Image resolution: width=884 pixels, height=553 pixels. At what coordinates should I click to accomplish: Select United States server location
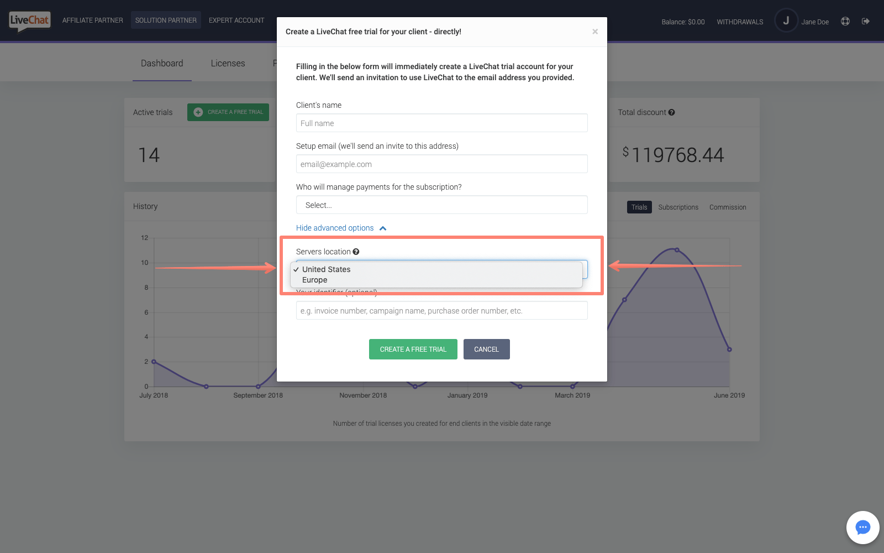(x=436, y=269)
